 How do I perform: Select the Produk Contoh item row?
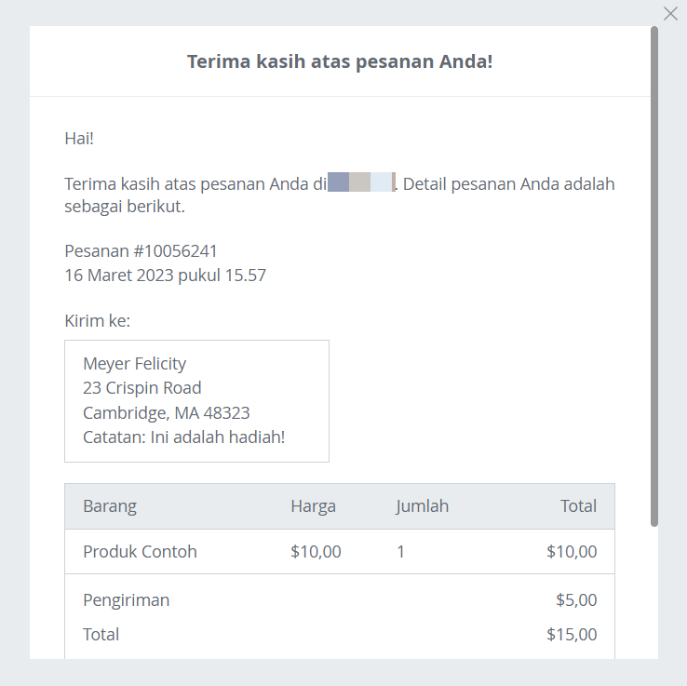[340, 552]
